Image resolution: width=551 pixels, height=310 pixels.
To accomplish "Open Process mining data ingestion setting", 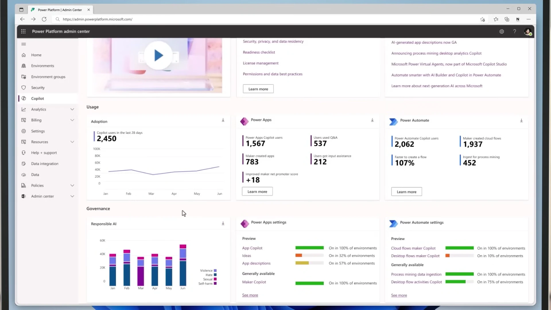I will click(416, 274).
